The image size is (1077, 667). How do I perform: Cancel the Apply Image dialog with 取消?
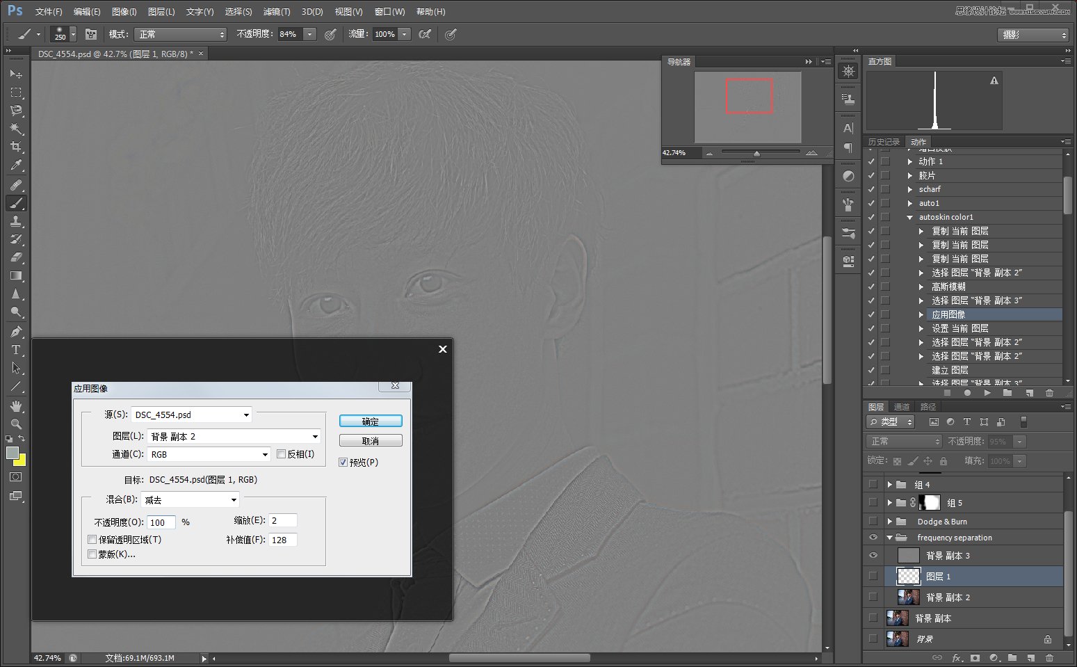(371, 441)
